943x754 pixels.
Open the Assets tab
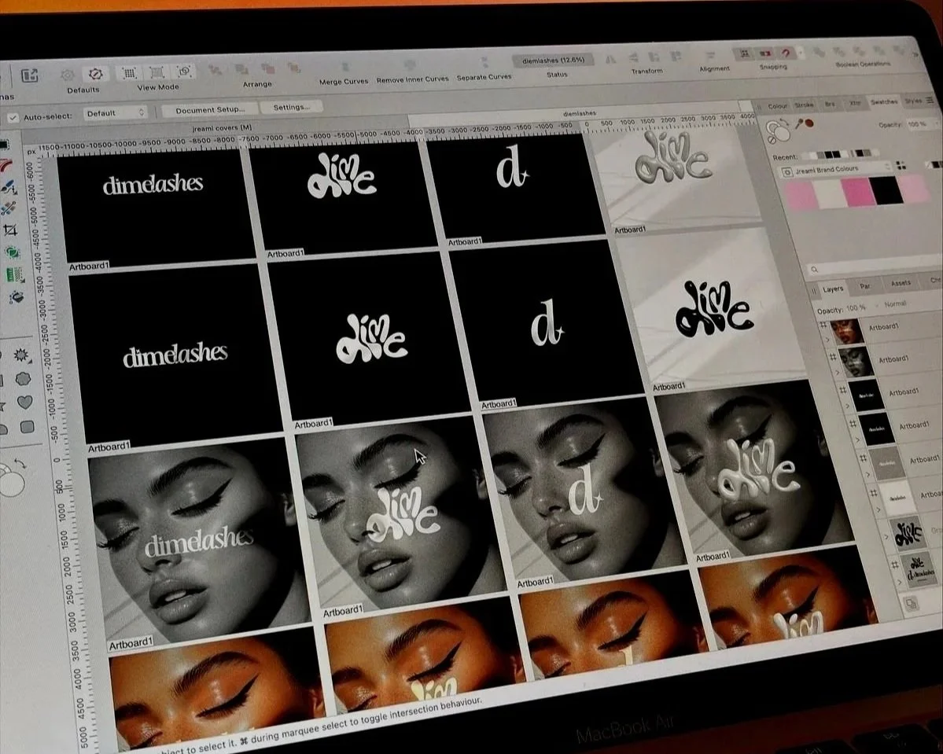[x=901, y=283]
